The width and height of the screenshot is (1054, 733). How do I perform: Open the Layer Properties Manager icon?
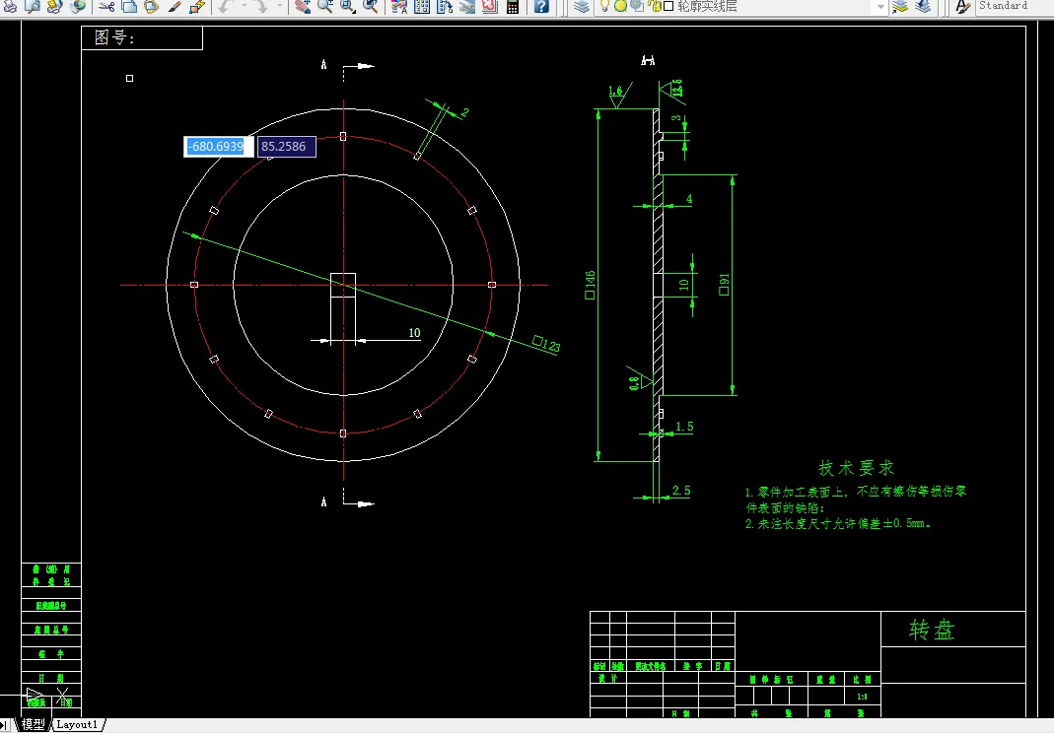click(x=582, y=6)
